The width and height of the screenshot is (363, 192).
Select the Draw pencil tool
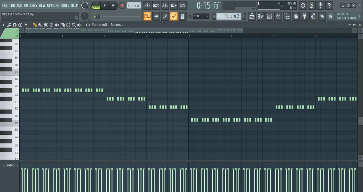coord(35,25)
